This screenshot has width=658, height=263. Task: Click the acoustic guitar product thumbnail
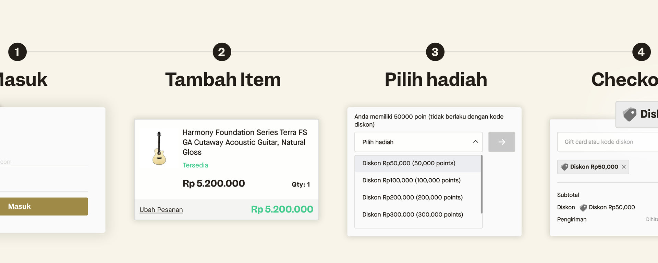(159, 148)
